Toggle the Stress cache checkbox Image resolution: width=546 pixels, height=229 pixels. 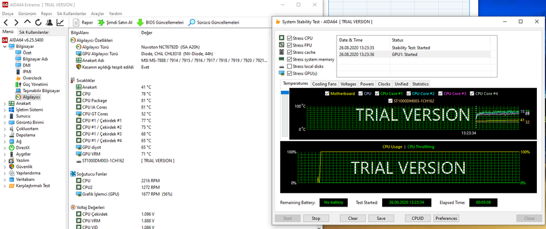point(289,52)
